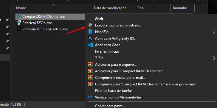Select Adicionar para "Compact.RAM.Cleaner.rar"
This screenshot has width=217, height=108.
[x=129, y=71]
